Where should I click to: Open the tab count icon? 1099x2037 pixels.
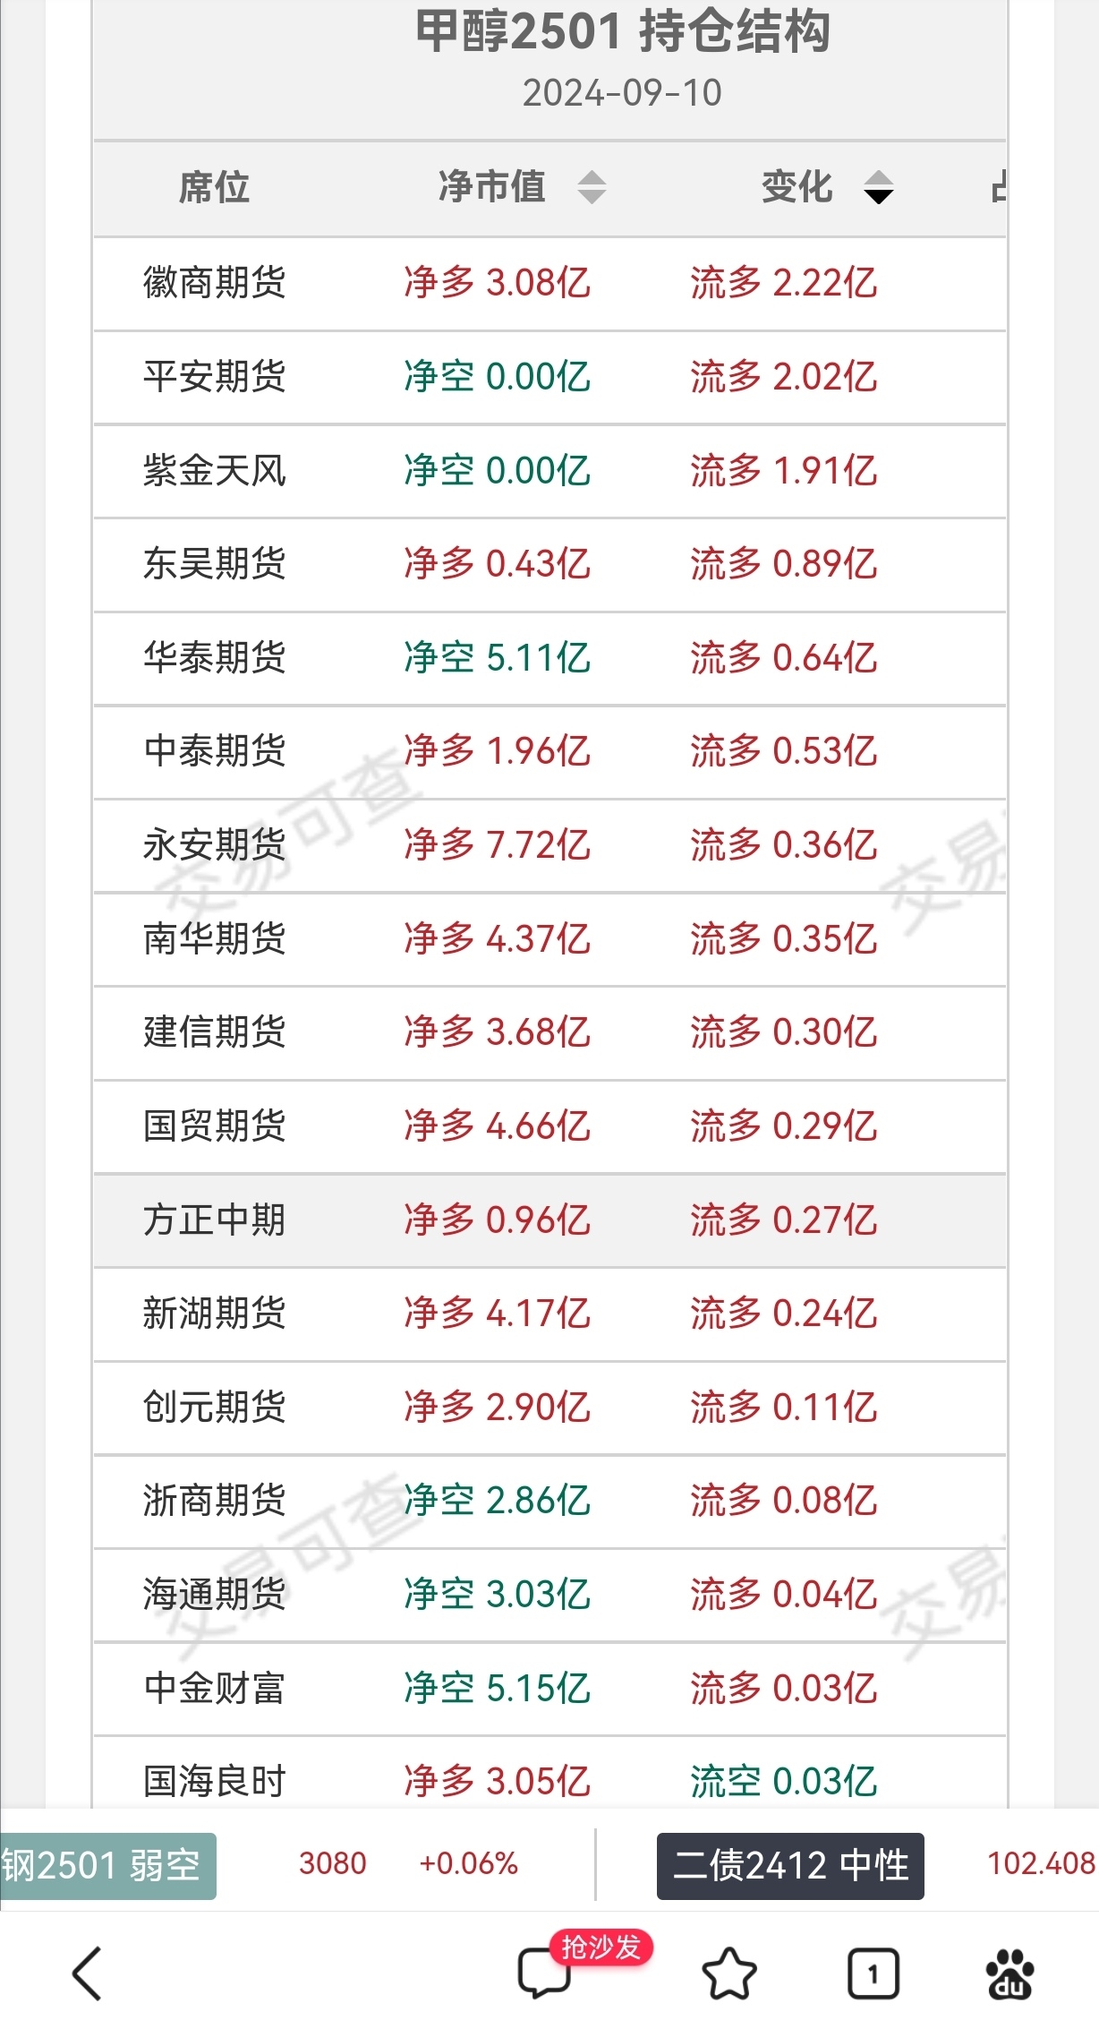[873, 1973]
